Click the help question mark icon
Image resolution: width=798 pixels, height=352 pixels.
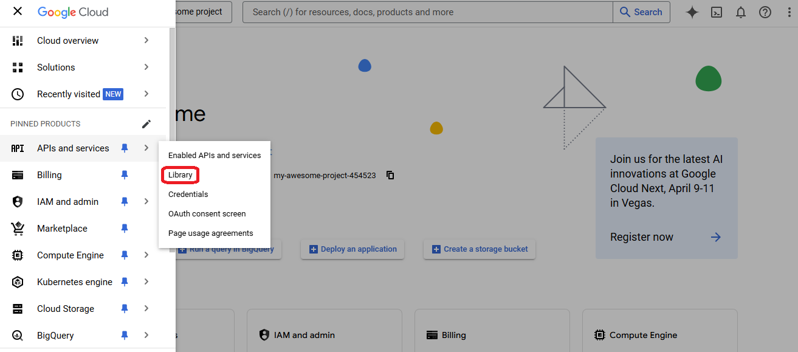765,12
